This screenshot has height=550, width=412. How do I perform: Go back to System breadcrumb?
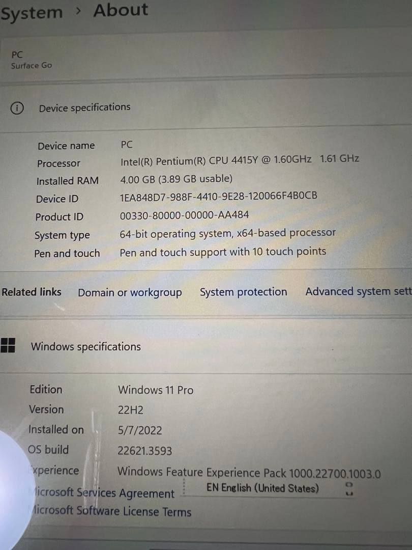point(32,13)
